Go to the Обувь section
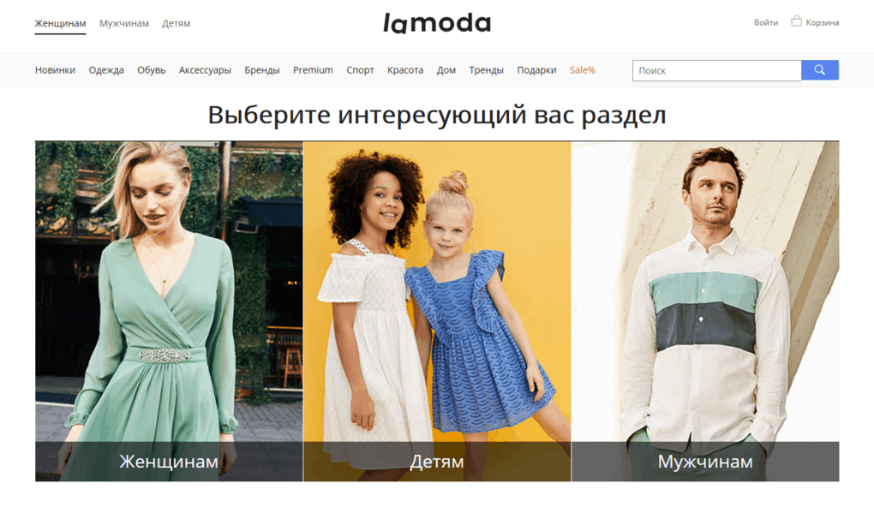874x513 pixels. [x=152, y=70]
